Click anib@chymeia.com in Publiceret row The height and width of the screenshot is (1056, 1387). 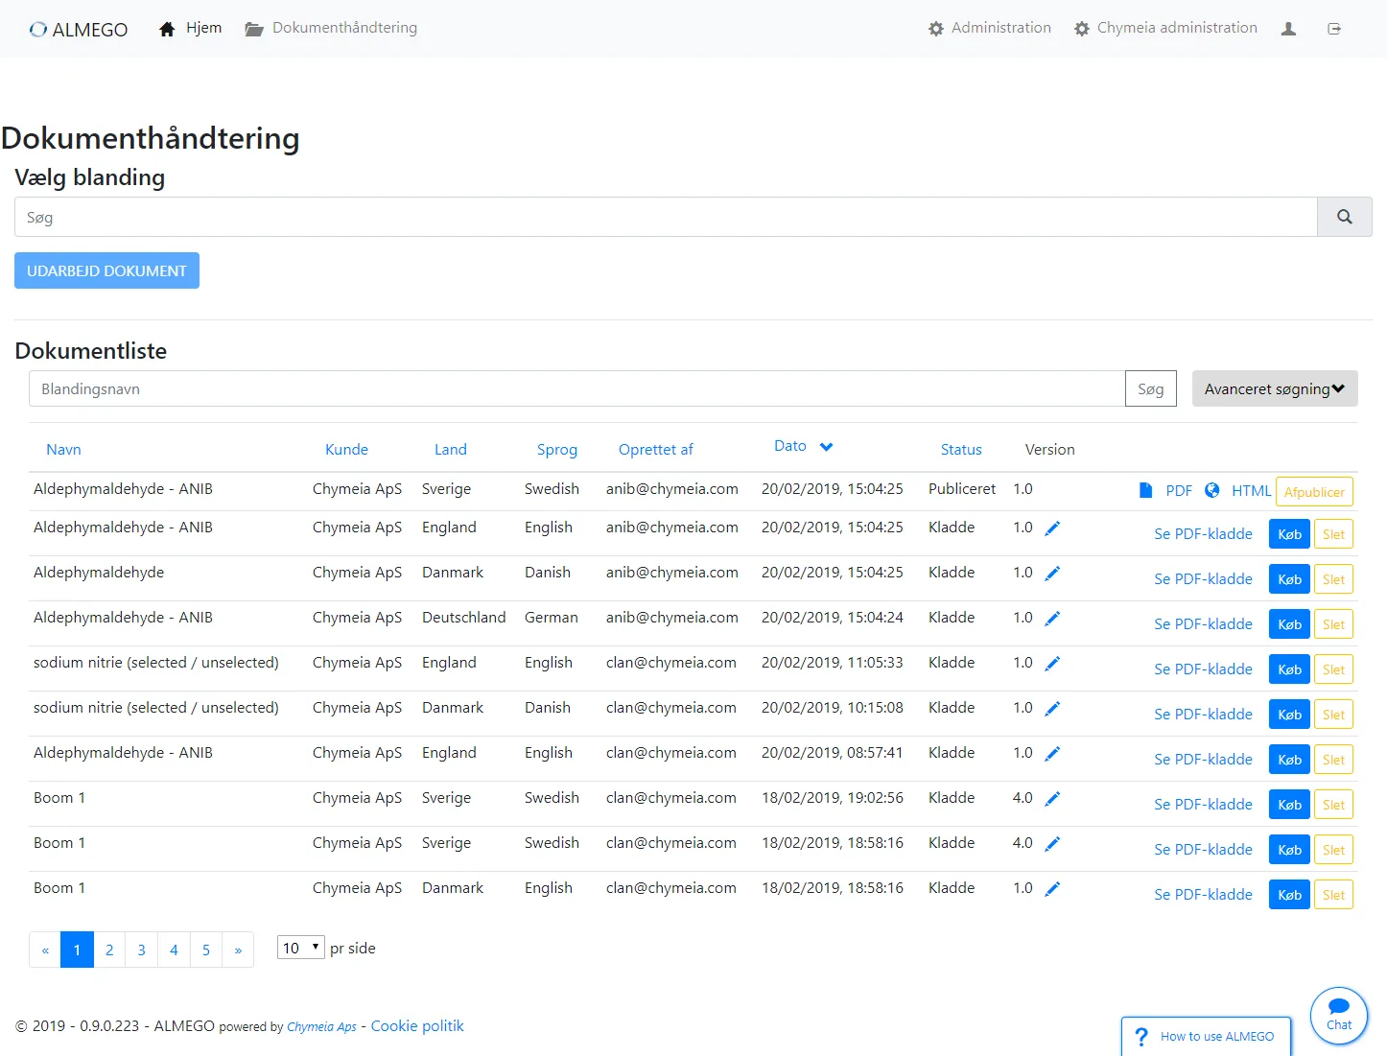point(671,488)
